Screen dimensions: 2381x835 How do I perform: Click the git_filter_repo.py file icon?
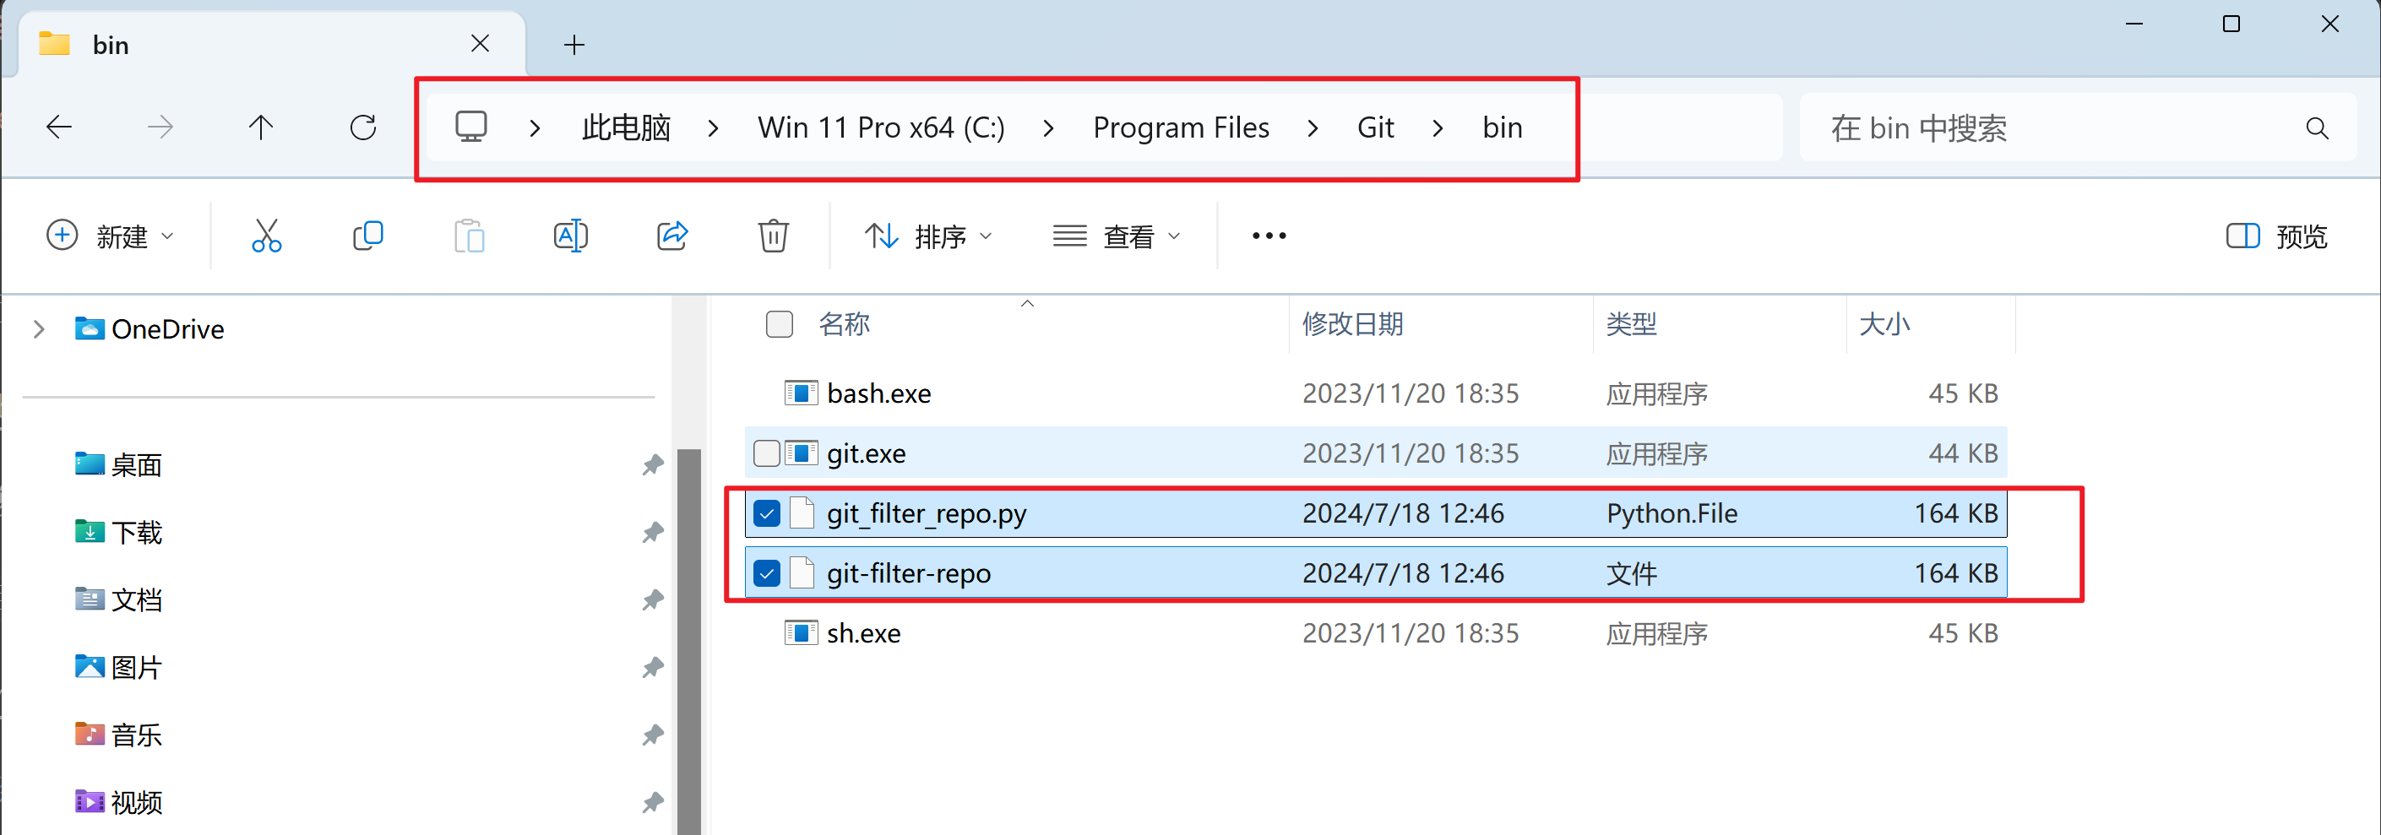click(802, 512)
